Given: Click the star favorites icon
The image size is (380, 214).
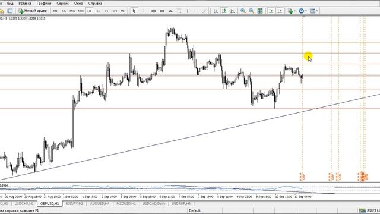Looking at the screenshot, I should tap(2, 11).
